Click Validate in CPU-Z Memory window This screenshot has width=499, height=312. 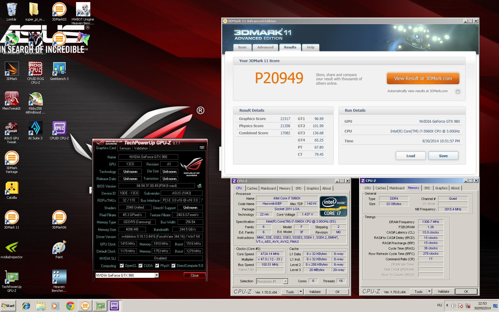pyautogui.click(x=443, y=291)
